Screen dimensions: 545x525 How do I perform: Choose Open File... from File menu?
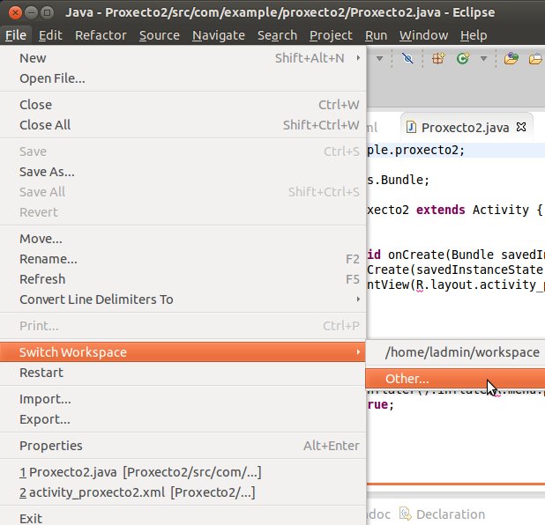coord(183,78)
